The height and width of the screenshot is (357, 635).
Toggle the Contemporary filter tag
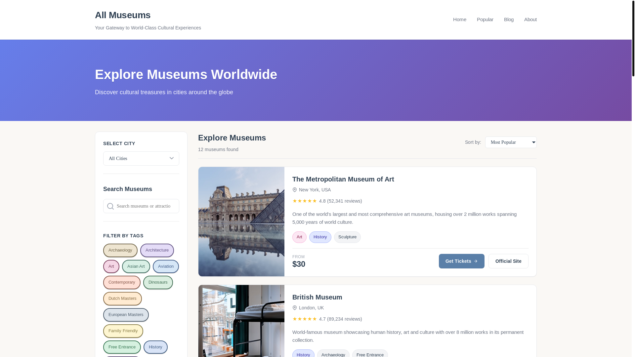click(122, 282)
